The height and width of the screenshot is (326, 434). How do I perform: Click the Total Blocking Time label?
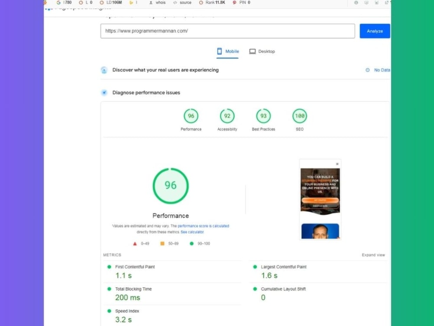coord(133,289)
